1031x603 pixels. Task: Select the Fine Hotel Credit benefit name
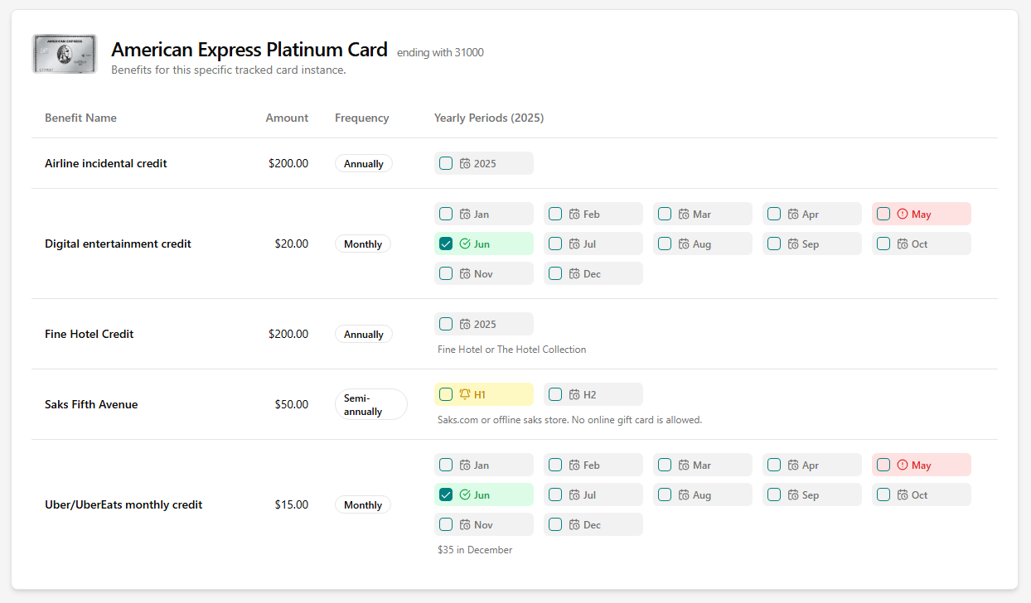(x=89, y=334)
